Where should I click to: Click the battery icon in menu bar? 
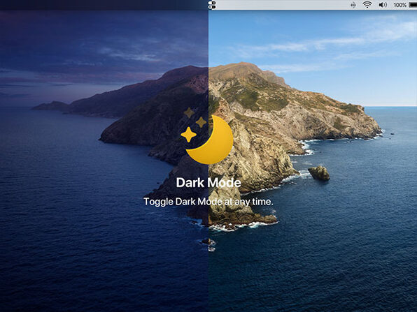(413, 5)
